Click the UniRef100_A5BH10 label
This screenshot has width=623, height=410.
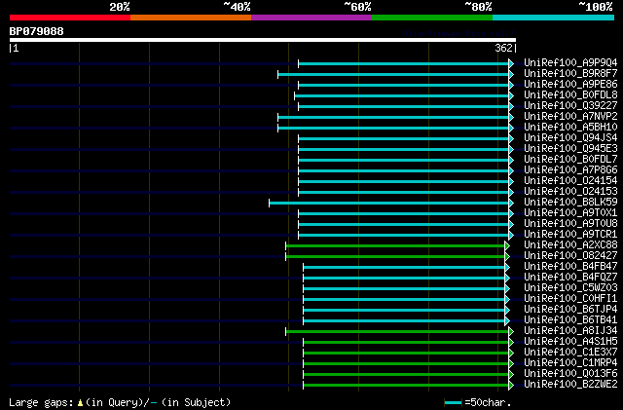click(x=570, y=128)
